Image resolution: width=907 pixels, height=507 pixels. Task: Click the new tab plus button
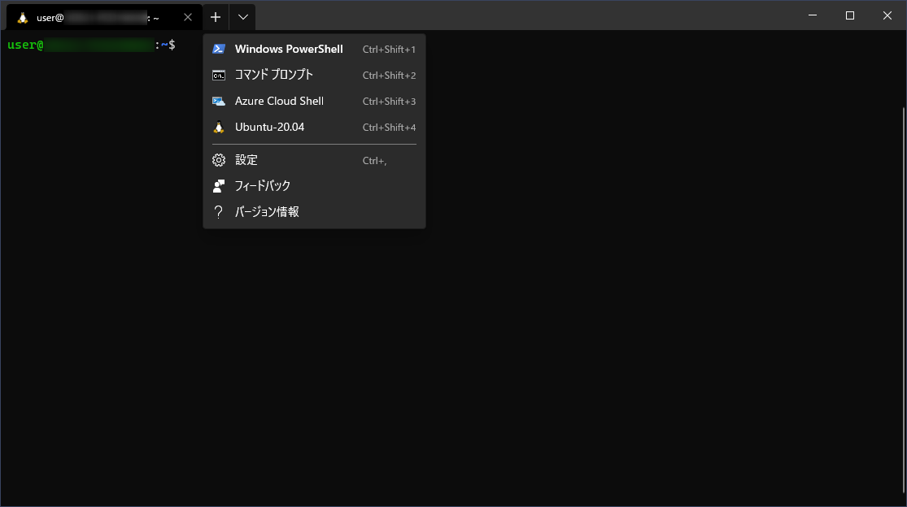coord(216,16)
